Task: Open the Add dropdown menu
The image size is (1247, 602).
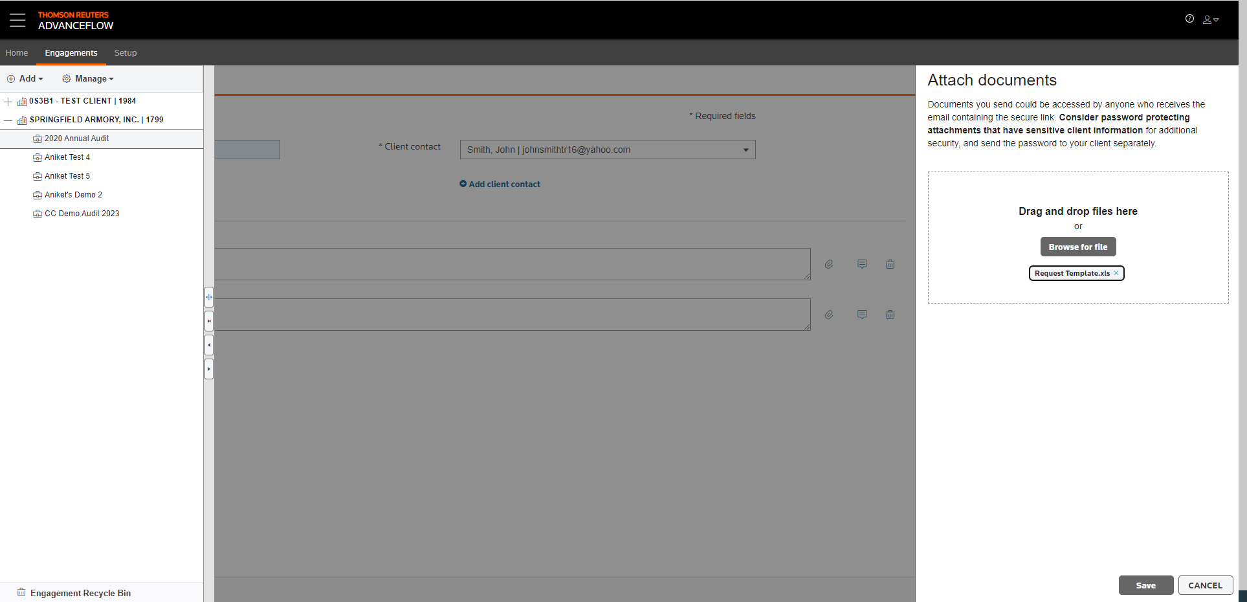Action: (x=25, y=79)
